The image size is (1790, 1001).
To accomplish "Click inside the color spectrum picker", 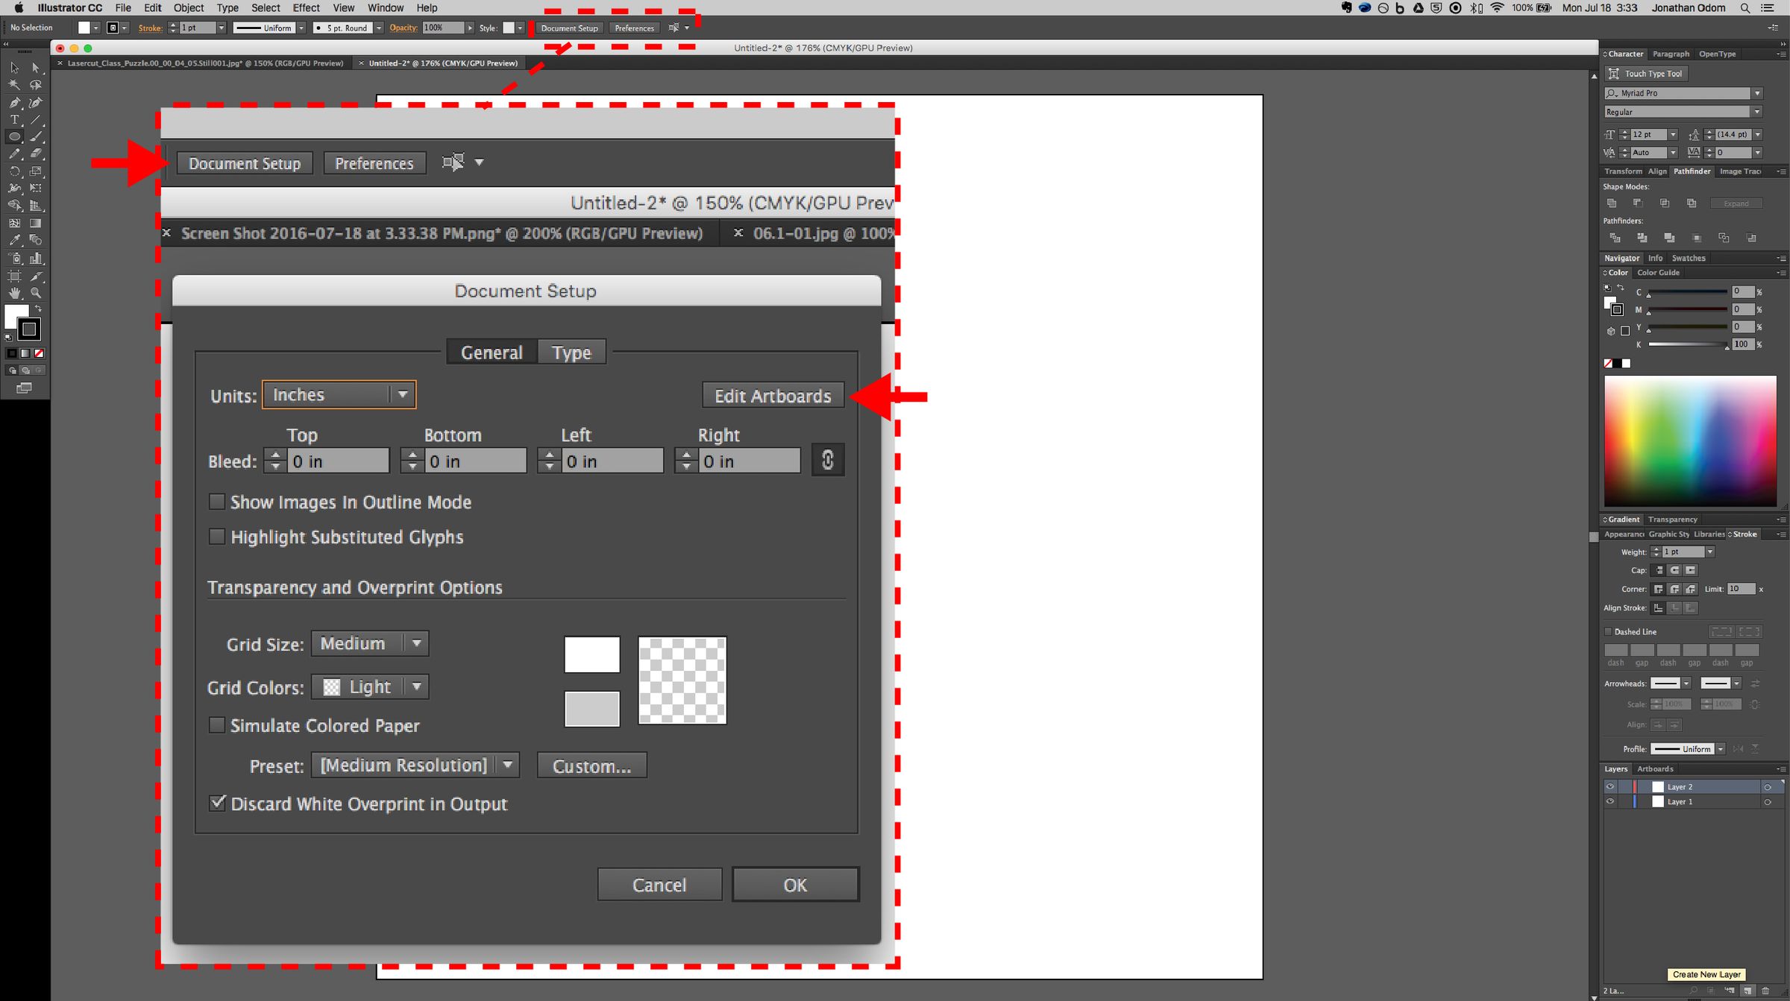I will [x=1689, y=440].
